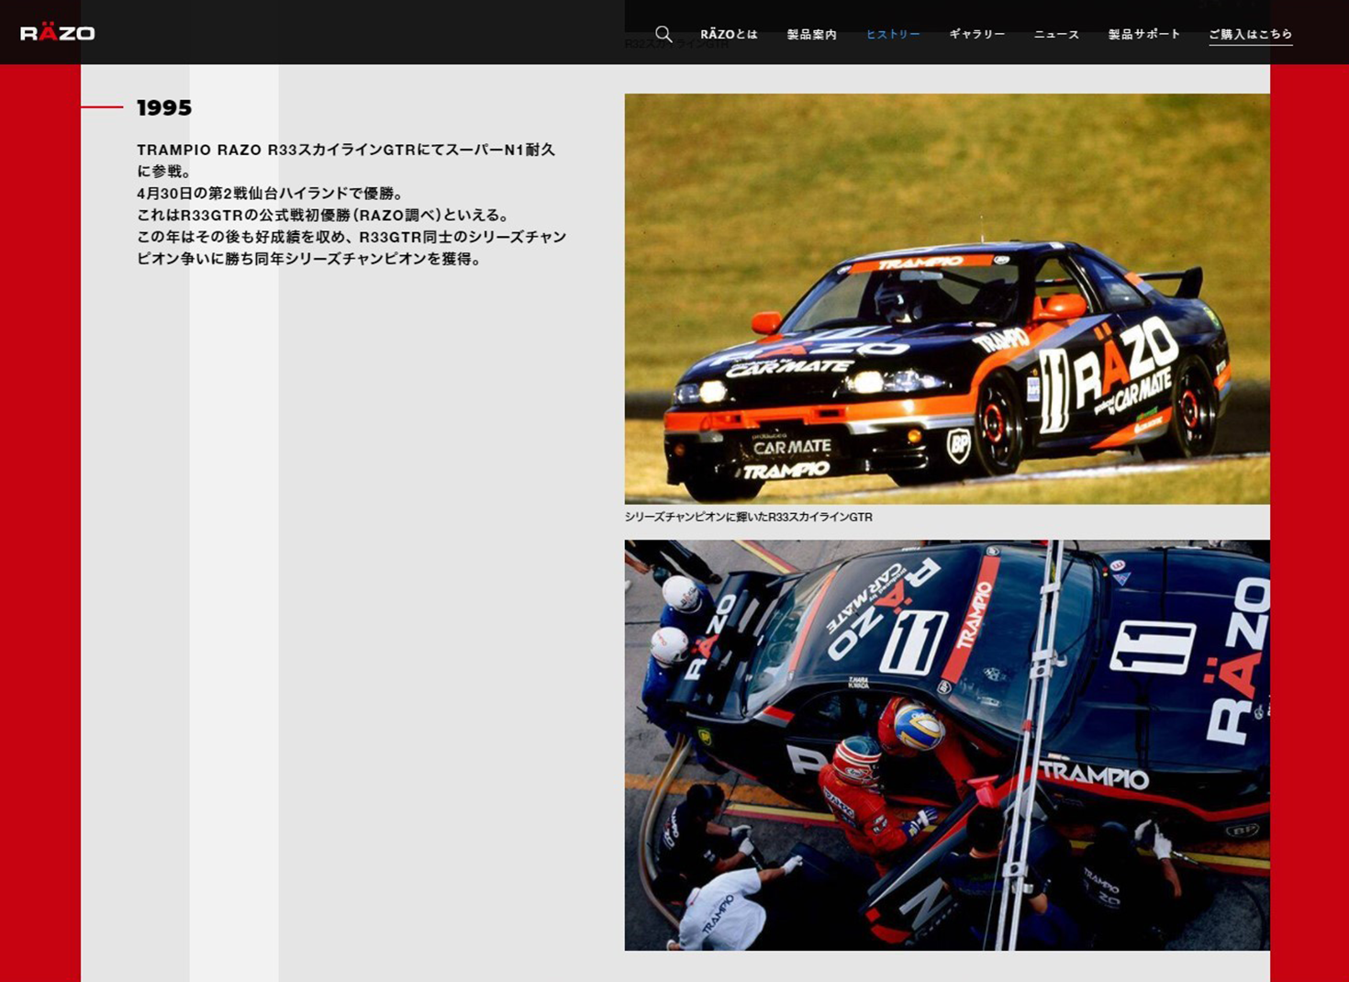Go to ニュース news menu
Screen dimensions: 1349x982
pos(1056,34)
